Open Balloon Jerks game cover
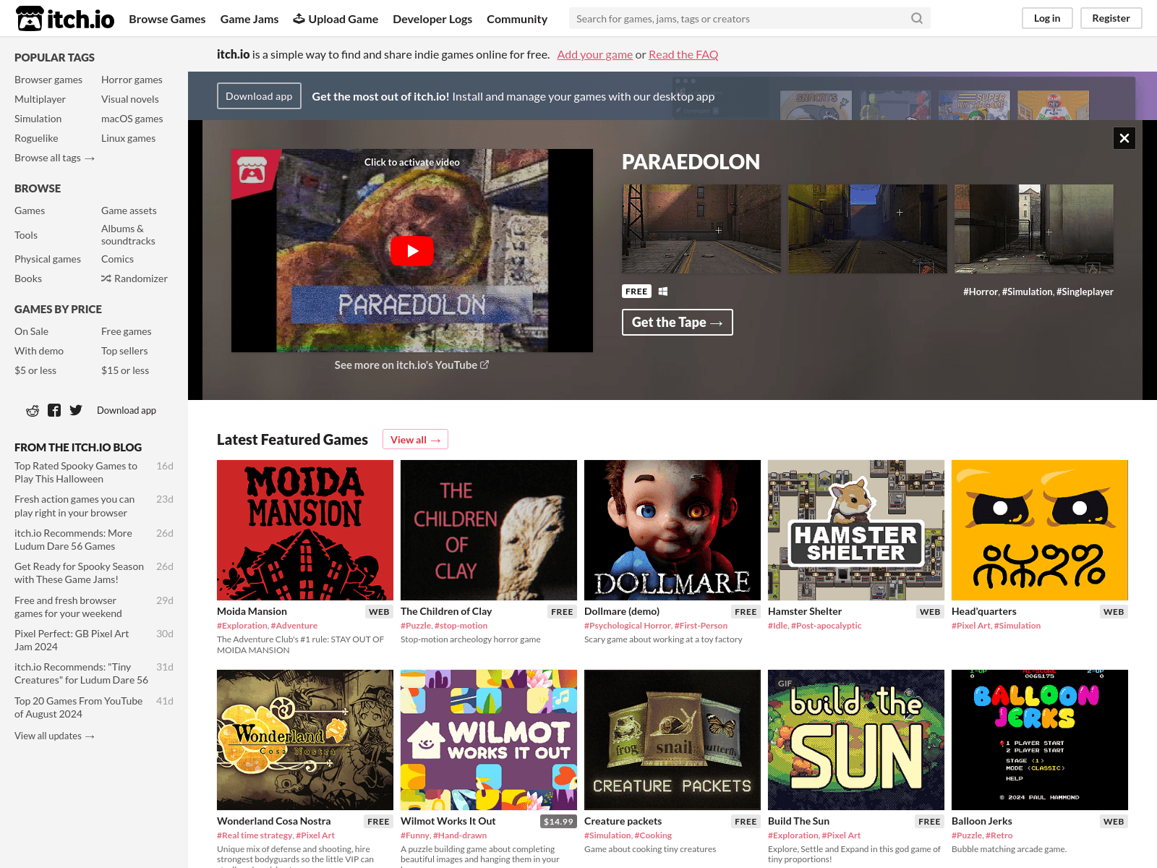This screenshot has width=1157, height=868. [1040, 740]
